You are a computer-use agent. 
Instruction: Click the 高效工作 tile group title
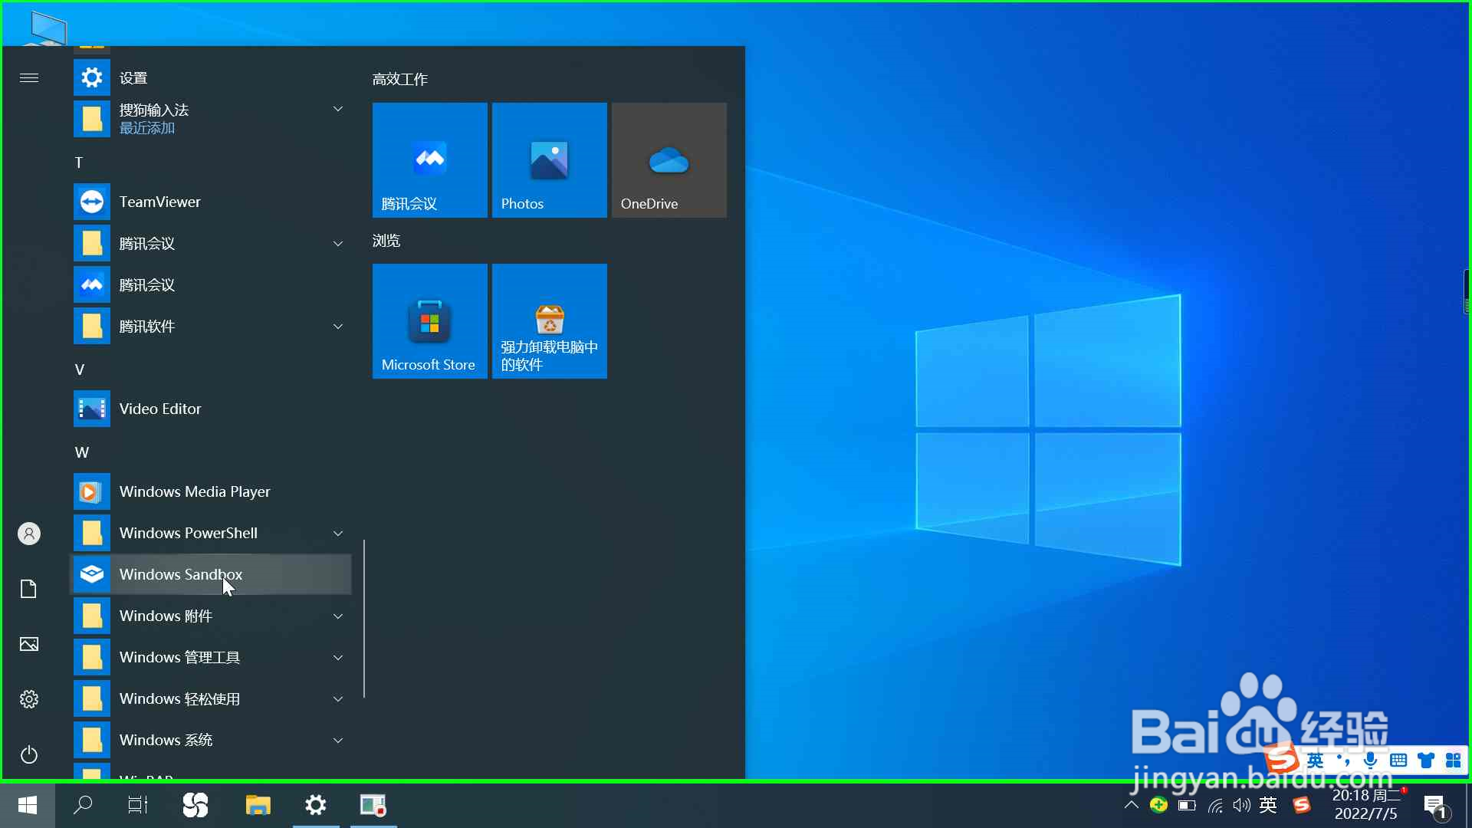coord(399,79)
